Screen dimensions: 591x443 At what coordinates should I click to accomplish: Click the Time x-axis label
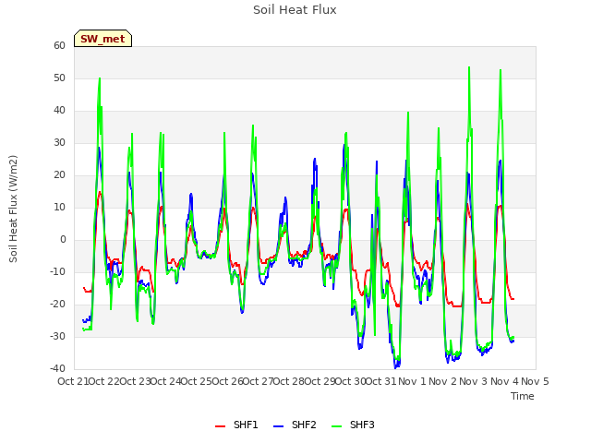523,396
